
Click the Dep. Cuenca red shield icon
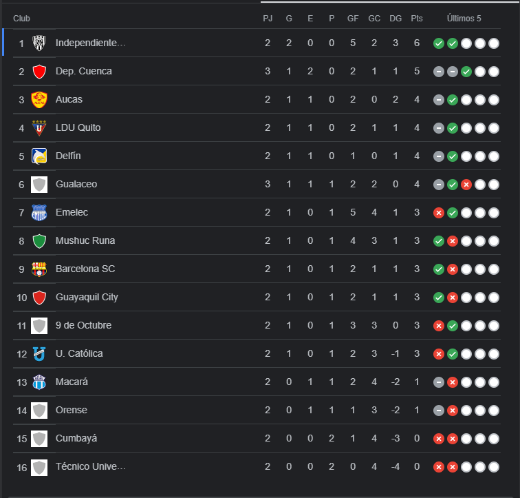39,72
